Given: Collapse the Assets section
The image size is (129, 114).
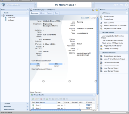Looking at the screenshot, I should click(x=27, y=13).
